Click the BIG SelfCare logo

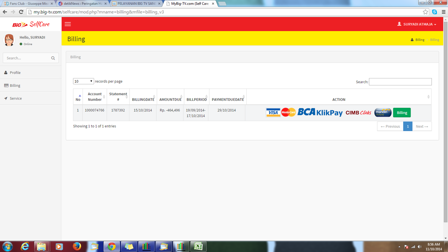pos(31,24)
